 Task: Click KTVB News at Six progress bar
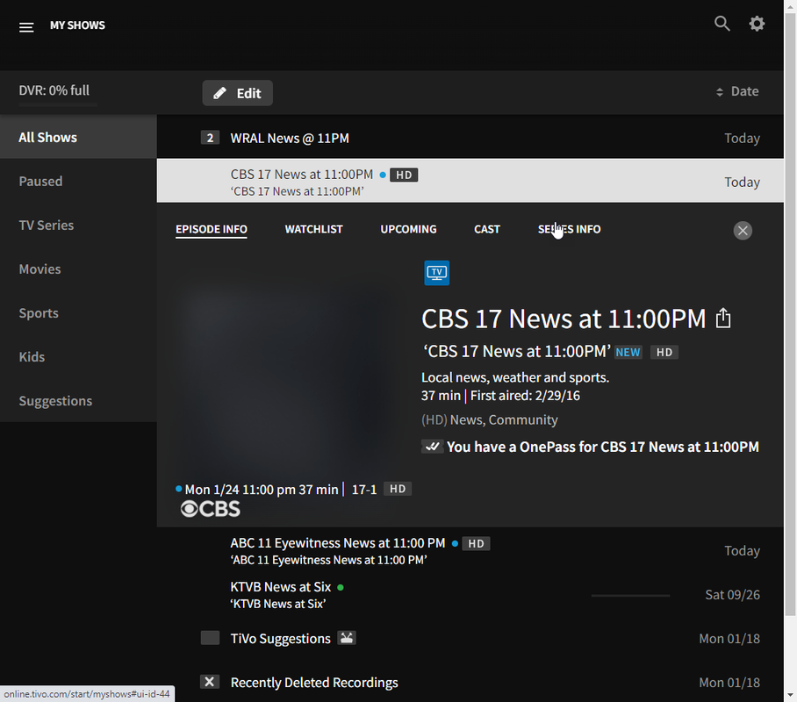pos(630,595)
